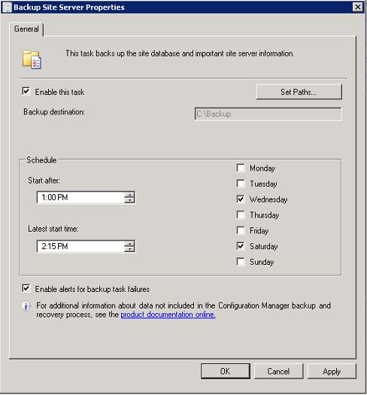367x395 pixels.
Task: Increase Start after time with up arrow
Action: [129, 195]
